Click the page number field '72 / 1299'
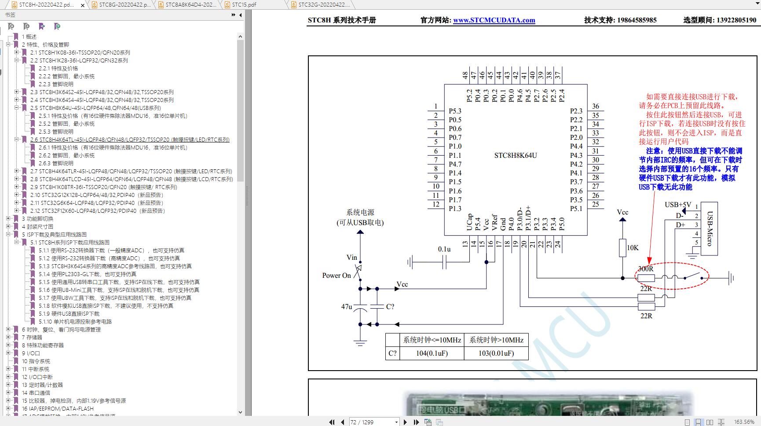The image size is (761, 426). (x=372, y=422)
